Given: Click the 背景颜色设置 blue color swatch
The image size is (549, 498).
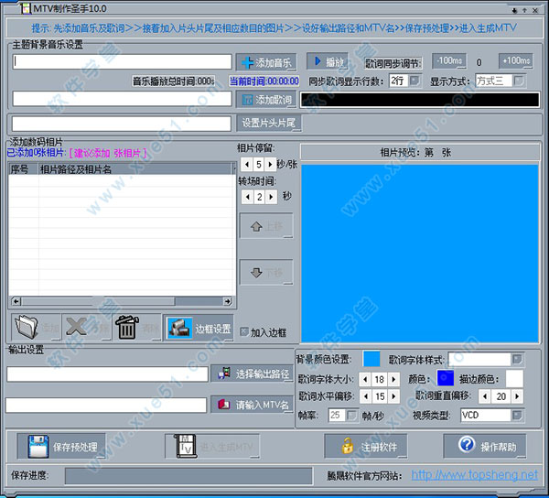Looking at the screenshot, I should tap(371, 359).
